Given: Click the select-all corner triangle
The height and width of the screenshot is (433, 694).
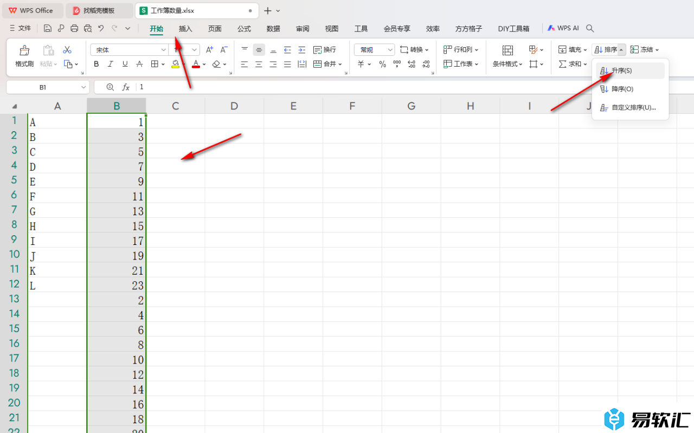Looking at the screenshot, I should click(14, 106).
